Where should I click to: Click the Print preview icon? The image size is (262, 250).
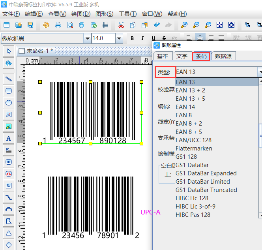[x=70, y=25]
